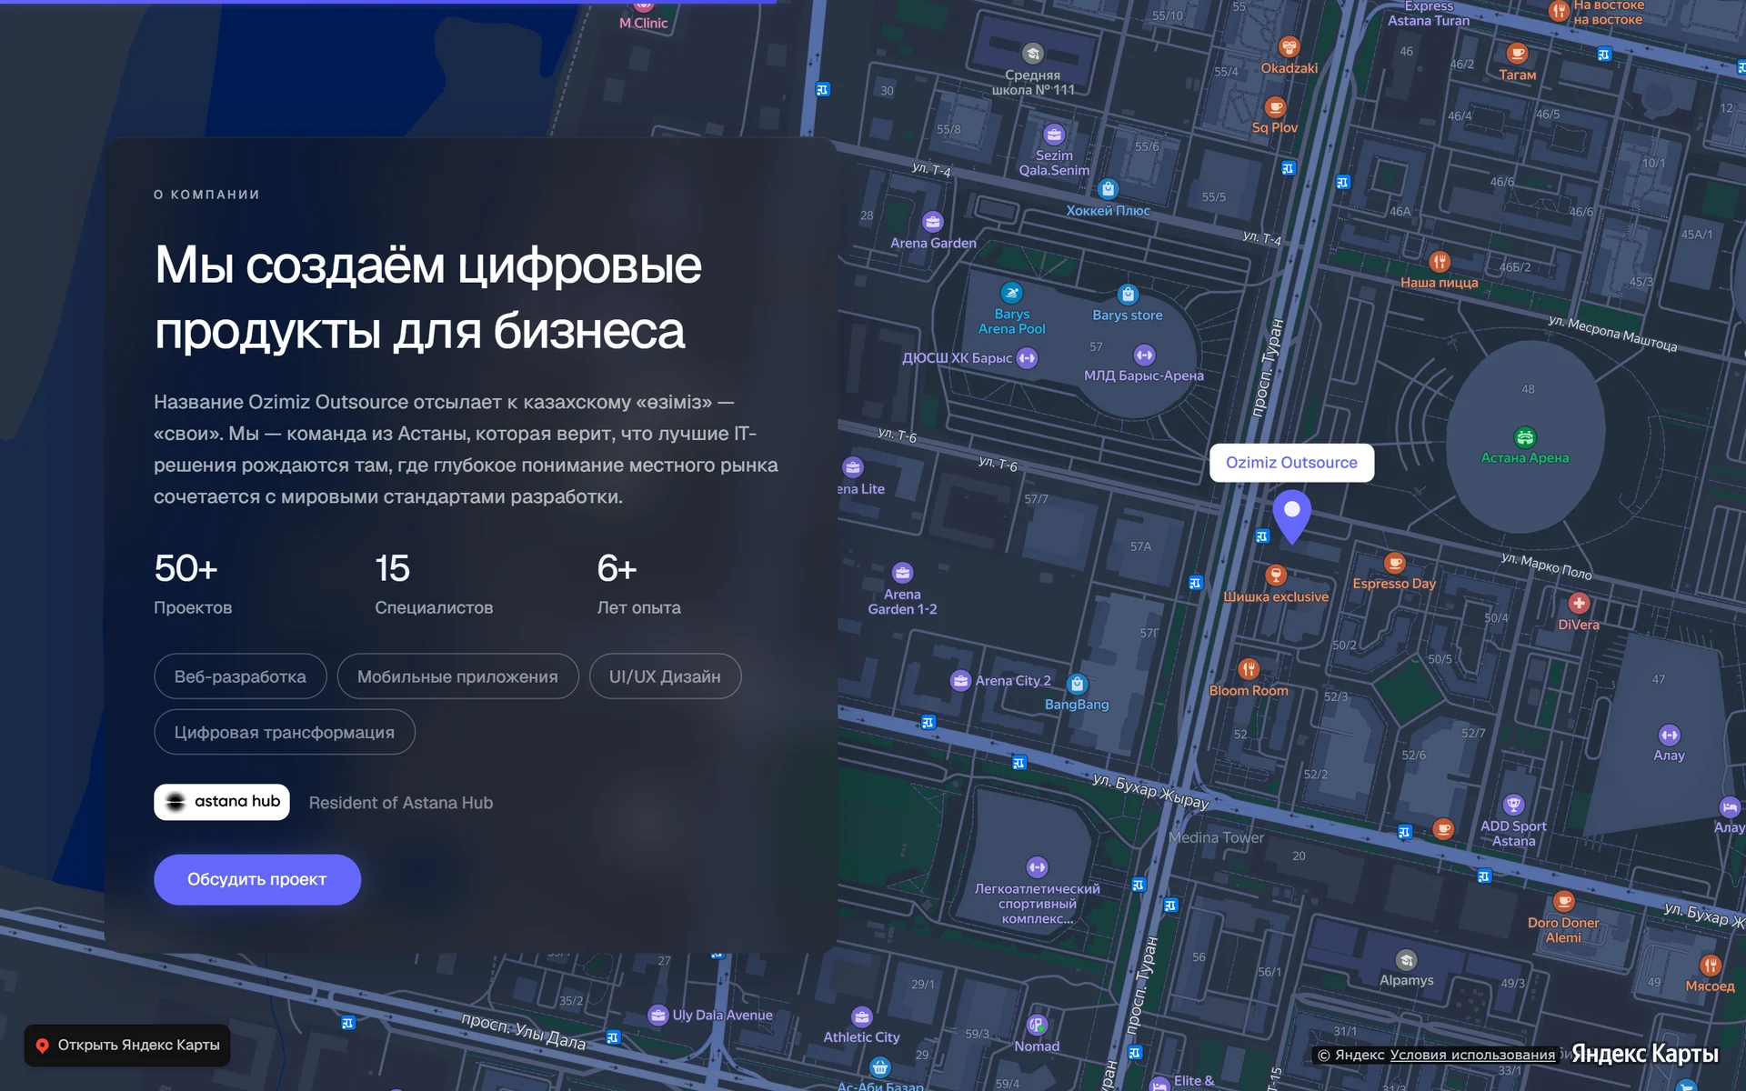Screen dimensions: 1746x1091
Task: Click the Яндекс Карты logo
Action: [1644, 1054]
